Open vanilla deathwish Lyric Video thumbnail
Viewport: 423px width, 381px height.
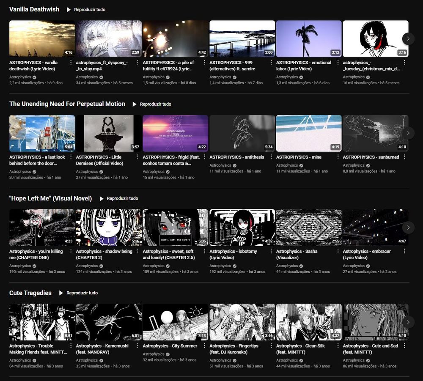tap(42, 39)
